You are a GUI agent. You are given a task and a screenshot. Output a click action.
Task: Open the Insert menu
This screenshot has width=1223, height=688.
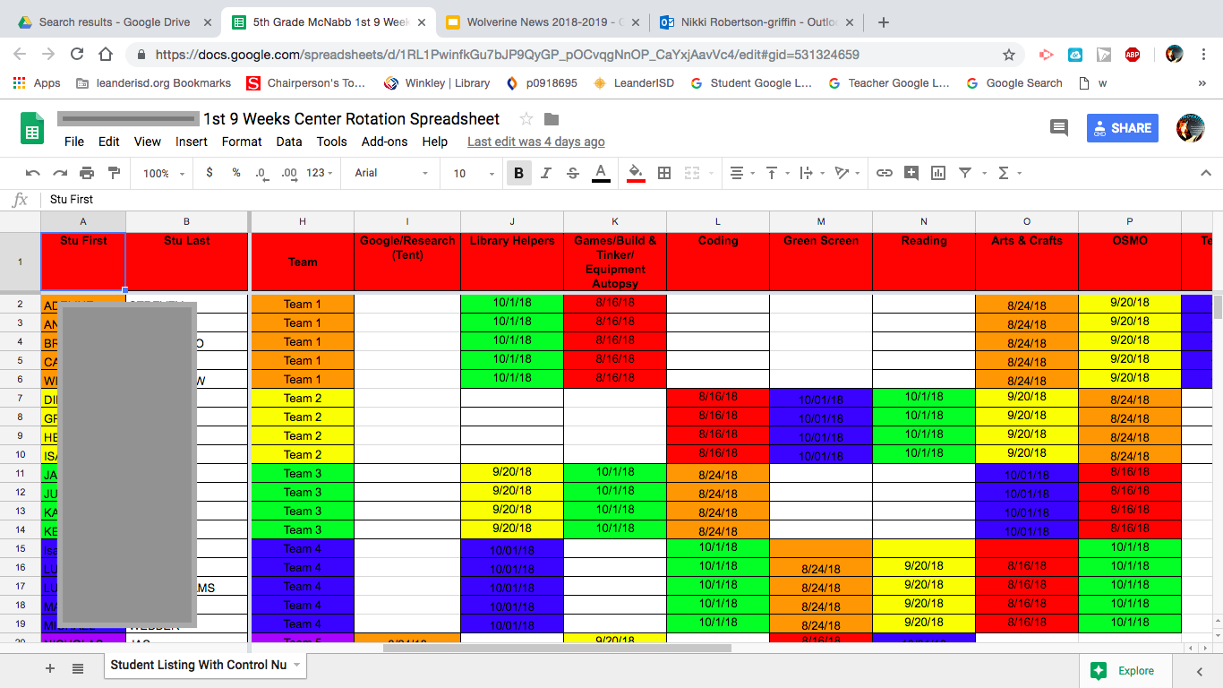tap(192, 142)
